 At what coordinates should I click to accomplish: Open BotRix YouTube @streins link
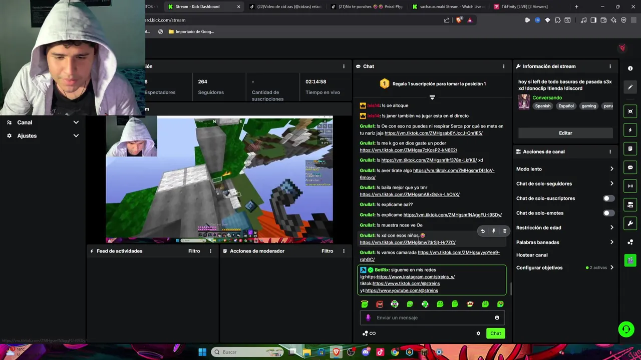(x=402, y=290)
